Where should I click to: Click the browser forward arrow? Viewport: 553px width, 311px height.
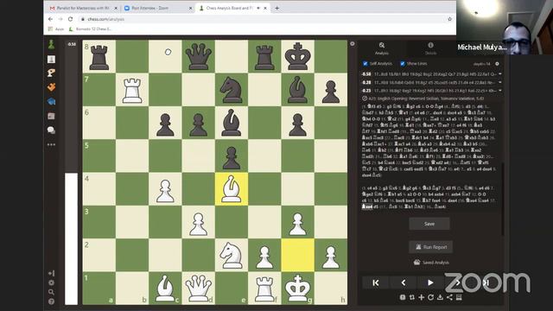point(60,19)
